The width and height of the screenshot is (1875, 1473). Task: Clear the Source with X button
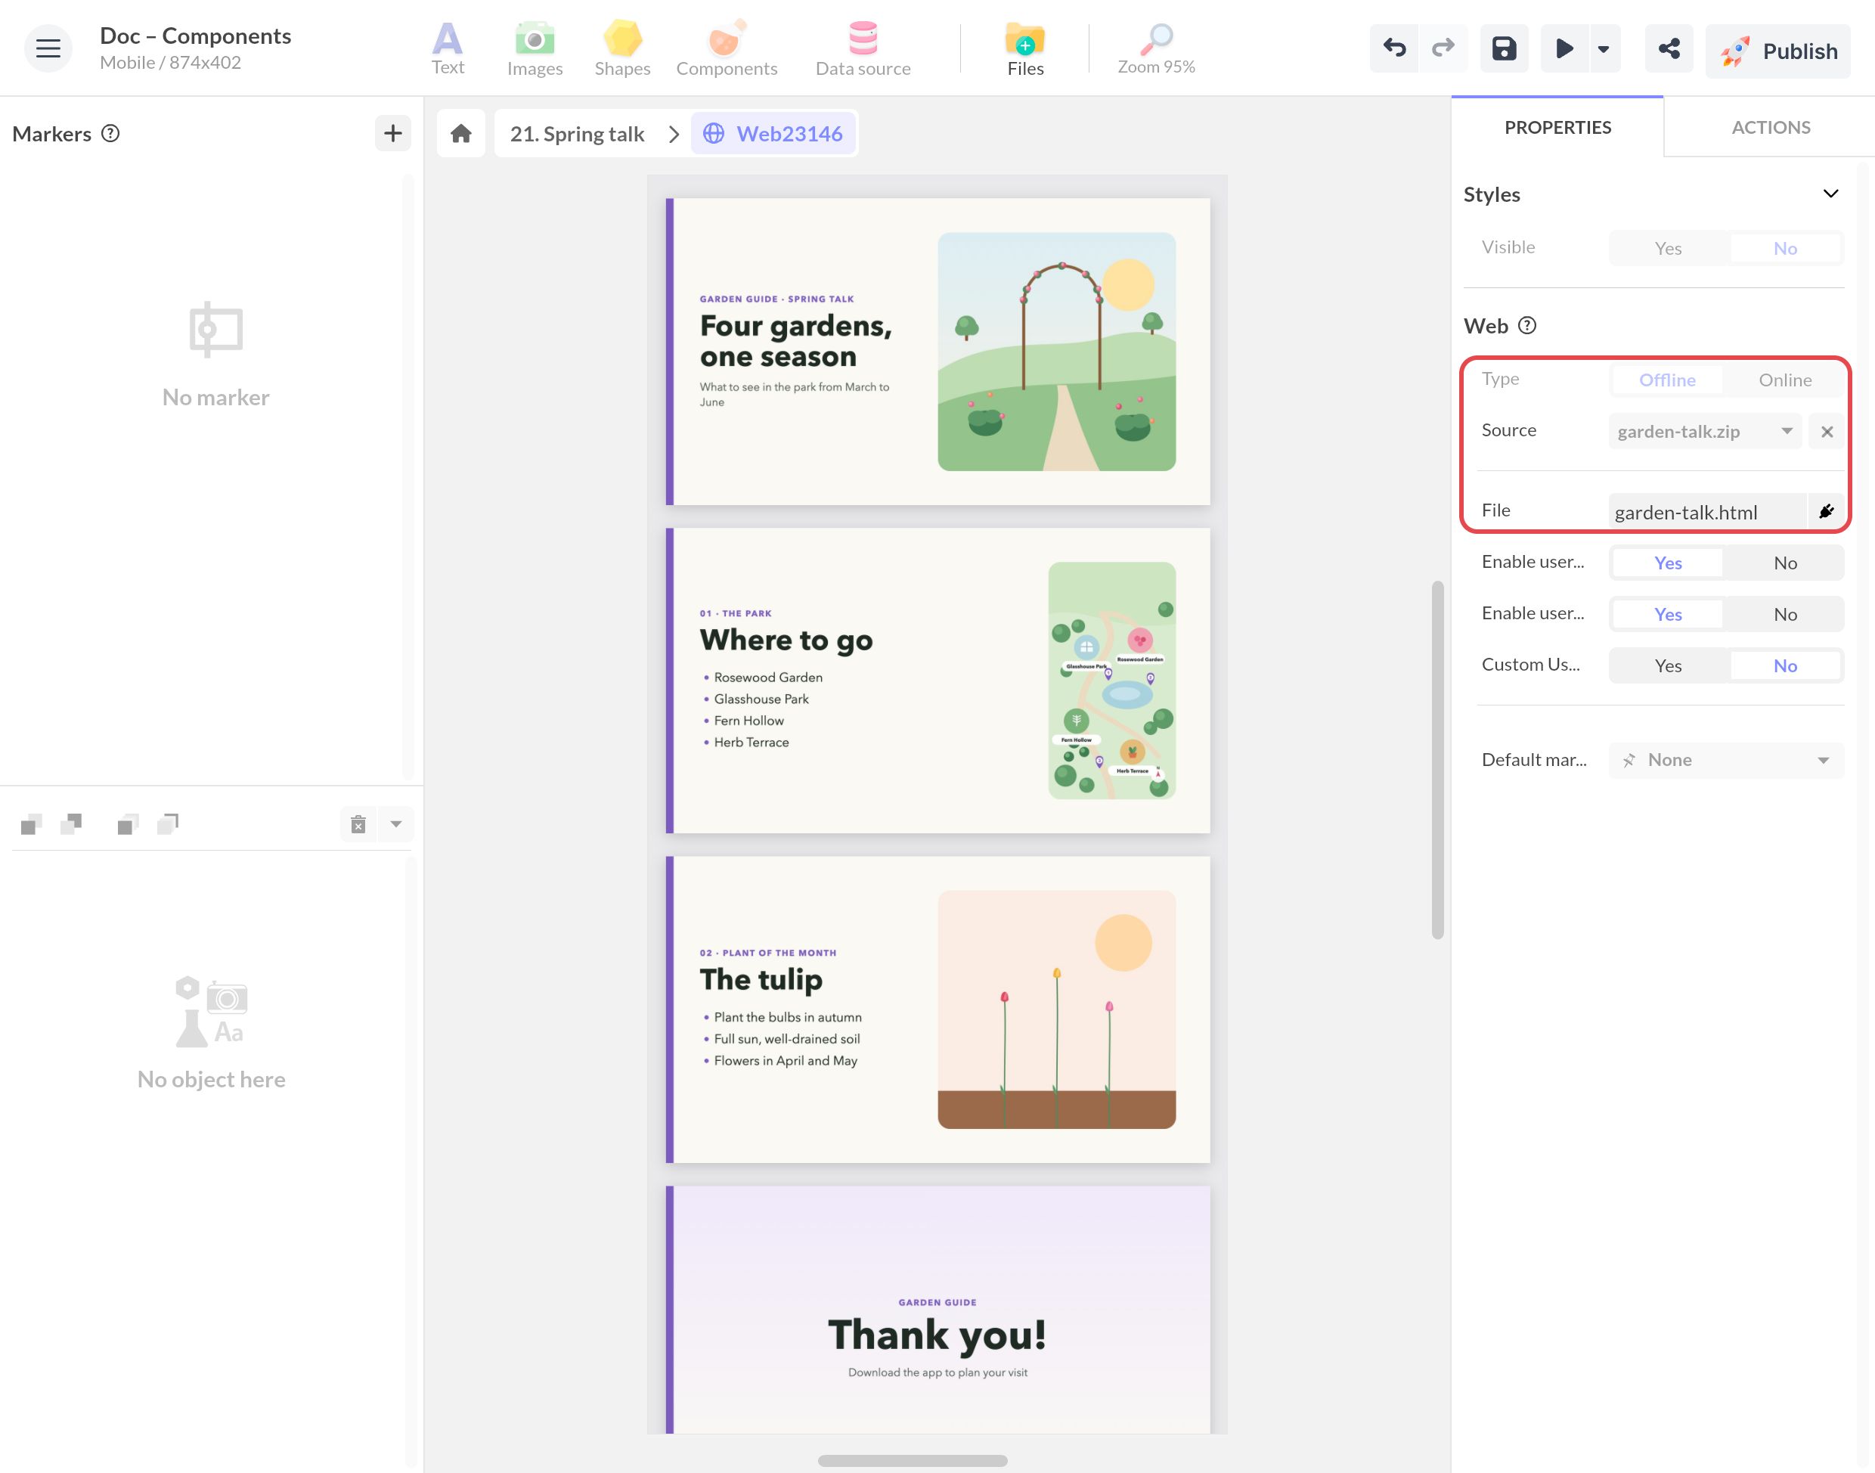[x=1827, y=431]
